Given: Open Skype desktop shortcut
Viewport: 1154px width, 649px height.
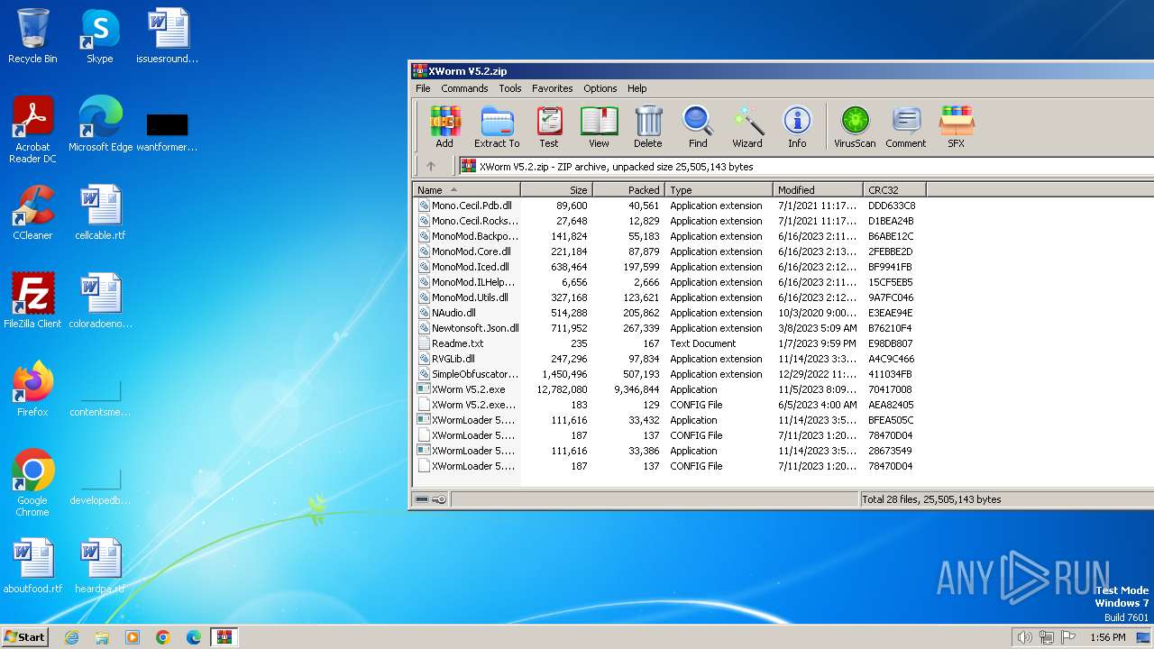Looking at the screenshot, I should click(x=99, y=36).
